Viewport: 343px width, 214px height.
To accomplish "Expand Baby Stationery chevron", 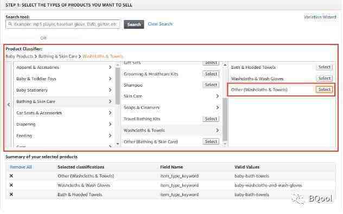I will (110, 90).
